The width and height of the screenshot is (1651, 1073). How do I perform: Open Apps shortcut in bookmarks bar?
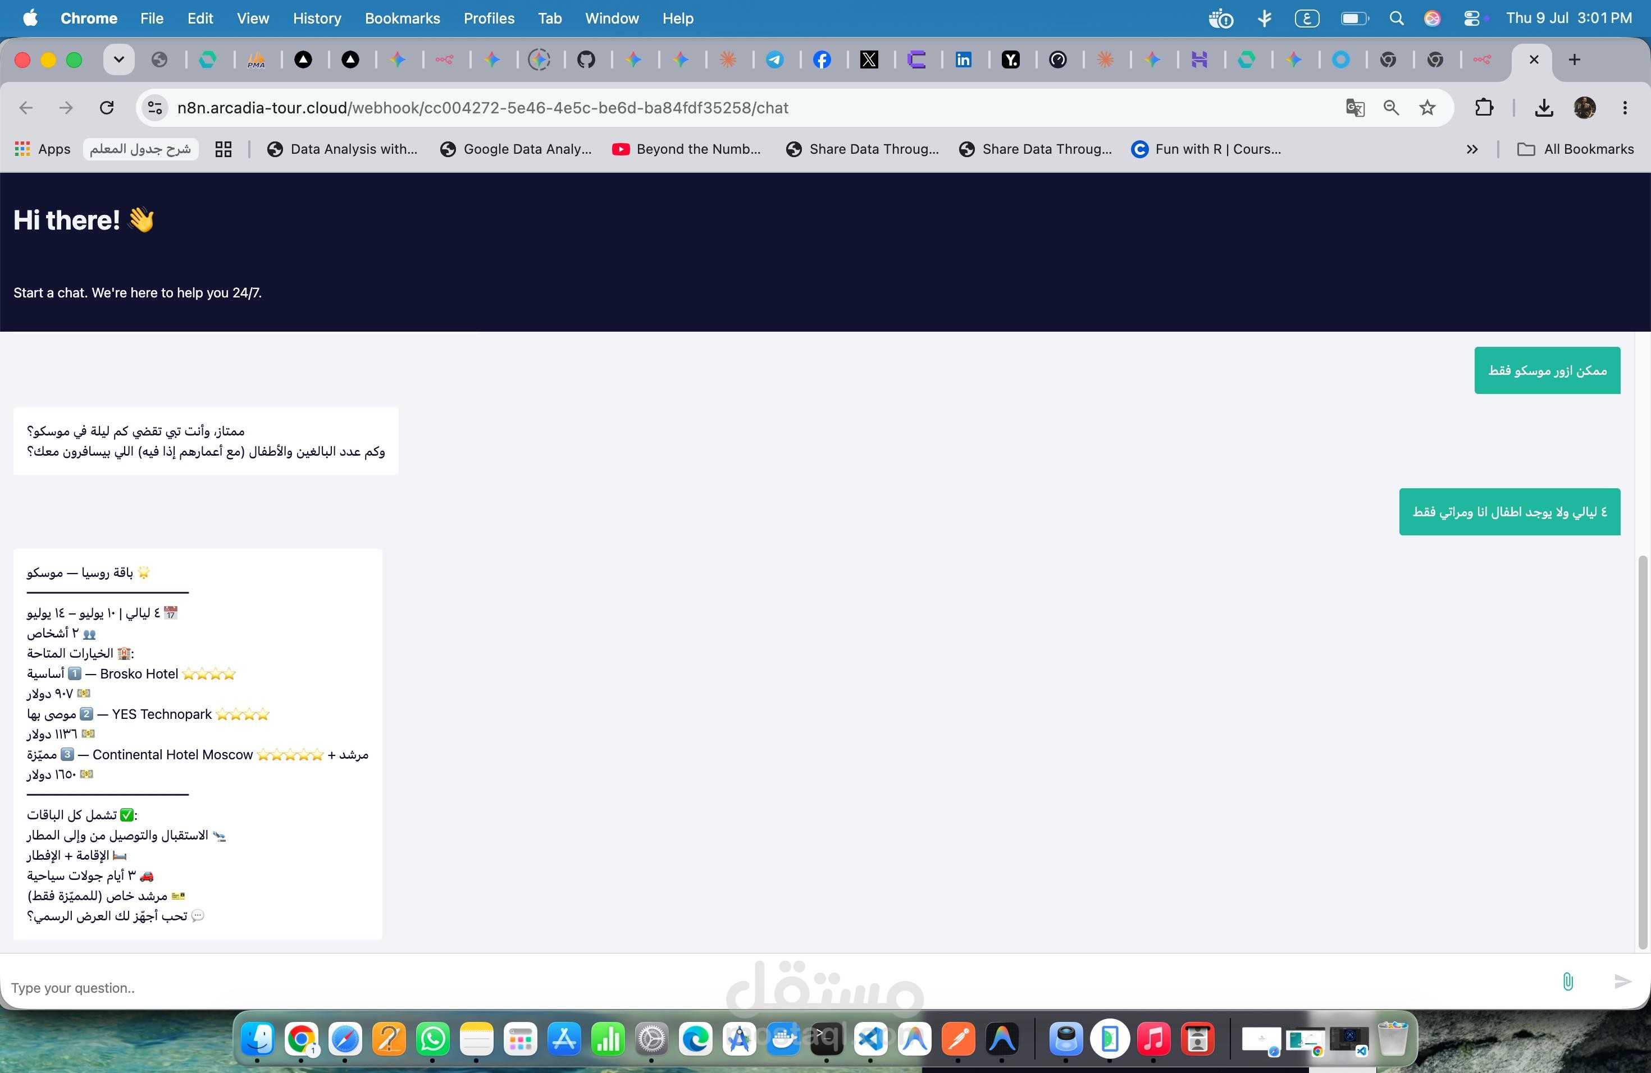tap(42, 149)
